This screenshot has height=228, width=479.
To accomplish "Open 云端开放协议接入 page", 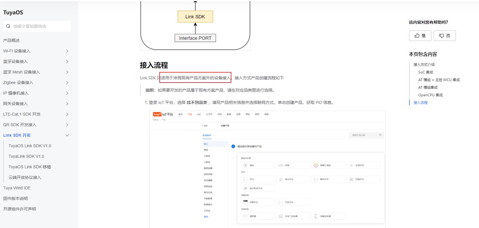I will tap(25, 177).
